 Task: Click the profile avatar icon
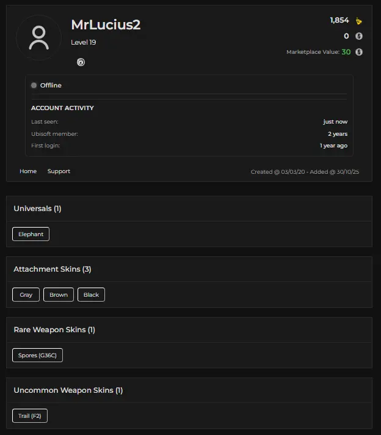pos(38,38)
